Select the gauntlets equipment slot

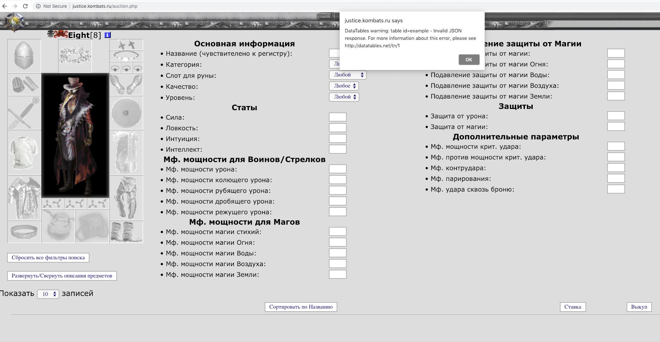pyautogui.click(x=126, y=84)
